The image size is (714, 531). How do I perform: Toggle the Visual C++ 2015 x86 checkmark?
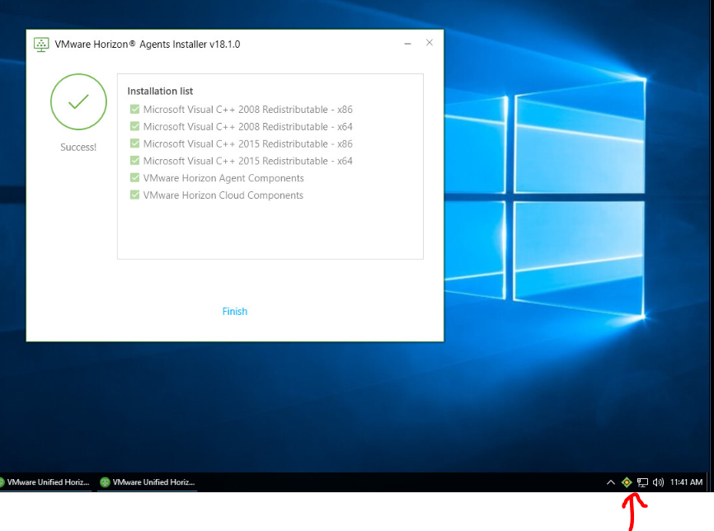click(x=134, y=143)
